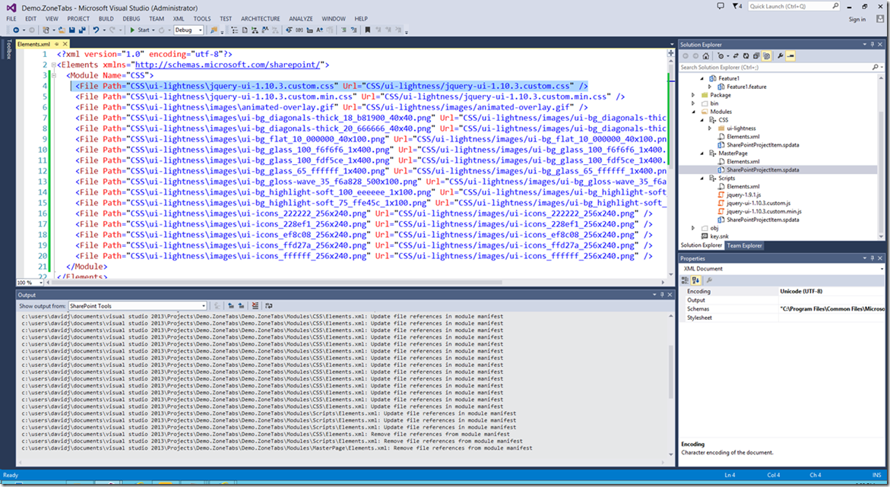Open the XML menu
890x487 pixels.
pyautogui.click(x=179, y=19)
